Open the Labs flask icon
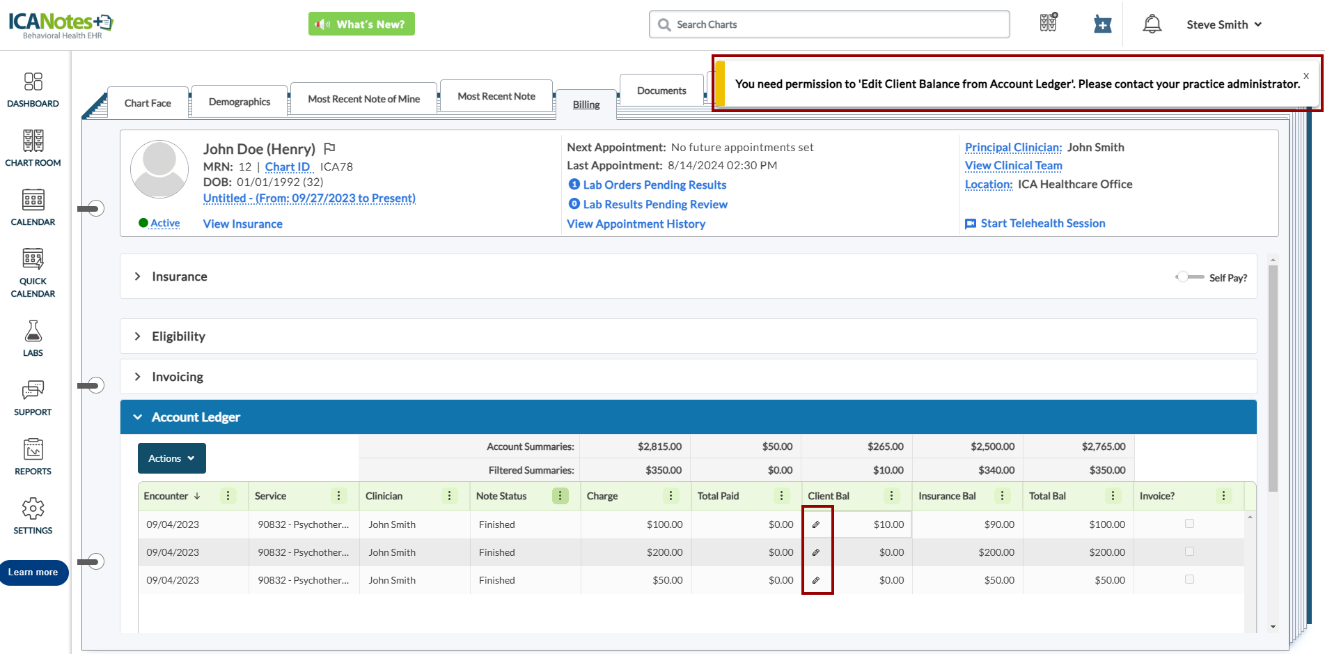 [33, 338]
